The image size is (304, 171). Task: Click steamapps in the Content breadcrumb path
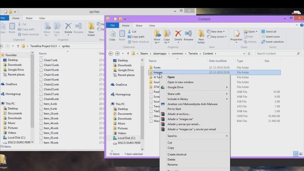tap(160, 54)
